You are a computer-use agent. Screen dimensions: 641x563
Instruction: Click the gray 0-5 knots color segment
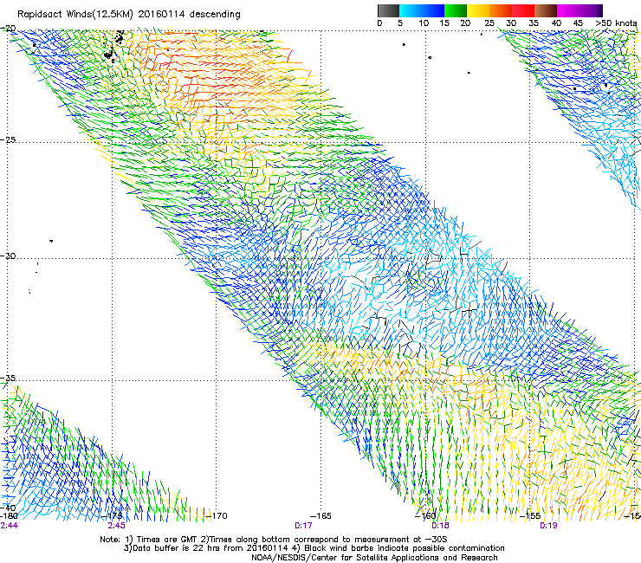(388, 10)
